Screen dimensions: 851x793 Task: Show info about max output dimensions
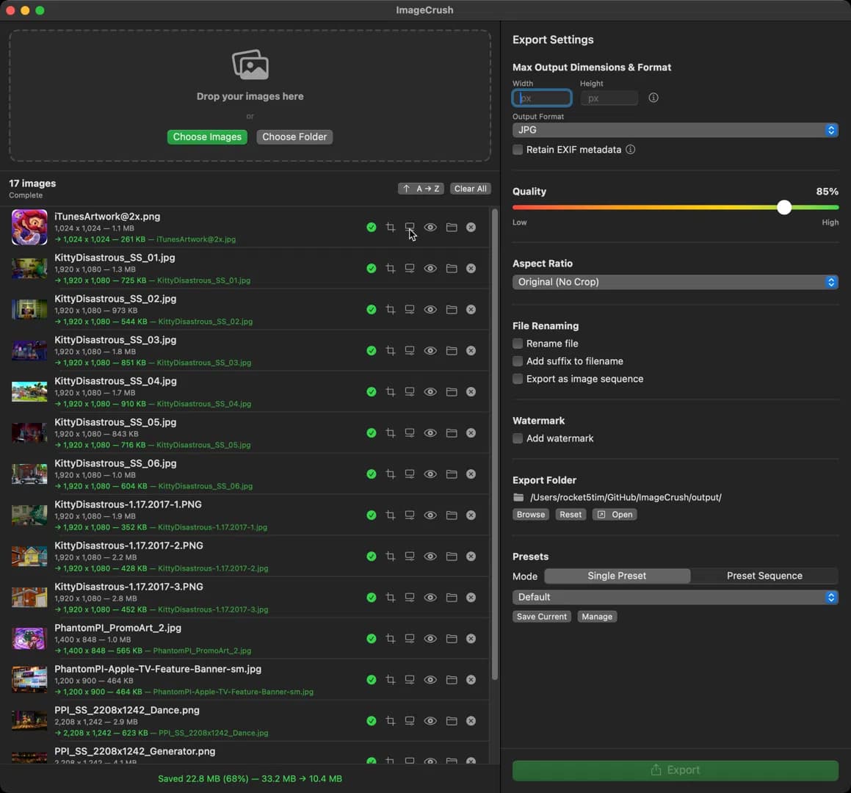point(653,98)
